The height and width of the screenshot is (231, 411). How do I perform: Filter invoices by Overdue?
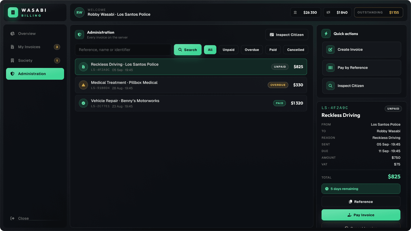[x=252, y=50]
